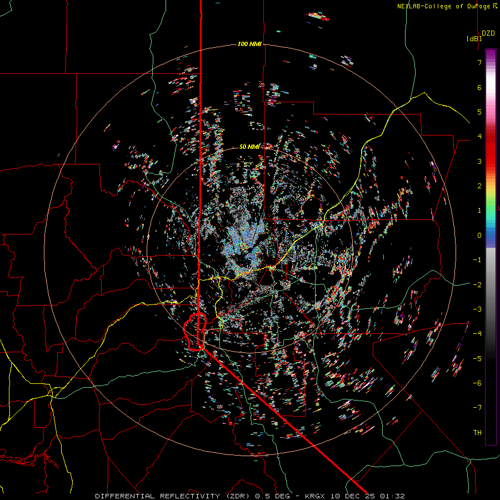
Task: Click the -5 value on the color scale
Action: tap(477, 358)
